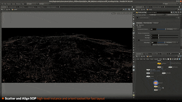This screenshot has height=102, width=182.
Task: Toggle Remap Using Distribution Ramp checkbox
Action: click(x=152, y=45)
